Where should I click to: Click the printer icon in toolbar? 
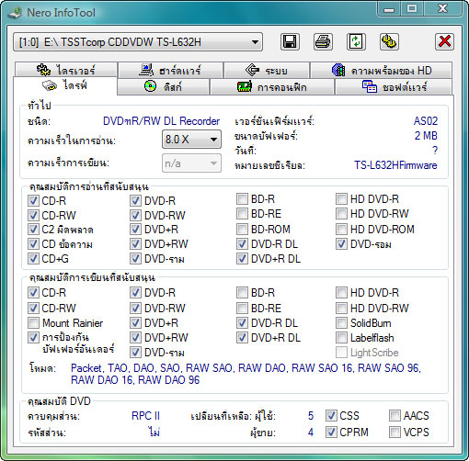click(323, 41)
